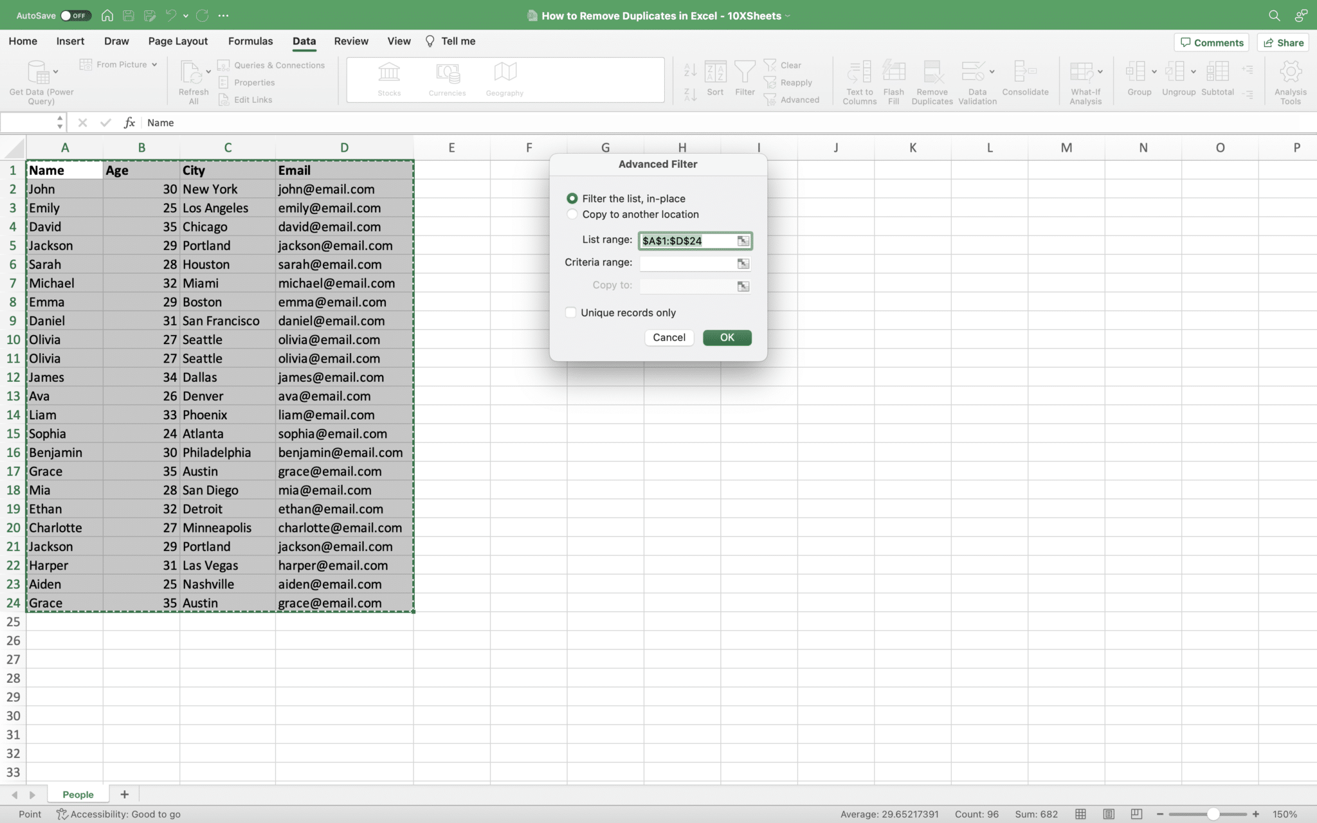Select Copy to another location option
The image size is (1317, 823).
[x=572, y=214]
